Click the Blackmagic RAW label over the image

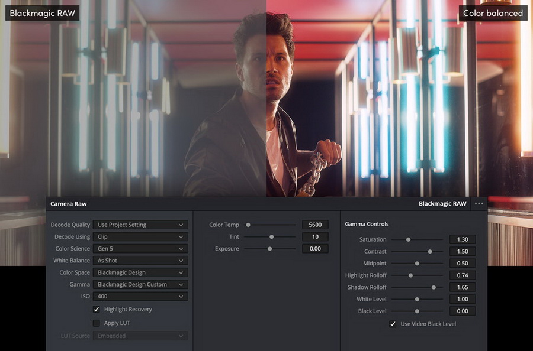coord(42,13)
